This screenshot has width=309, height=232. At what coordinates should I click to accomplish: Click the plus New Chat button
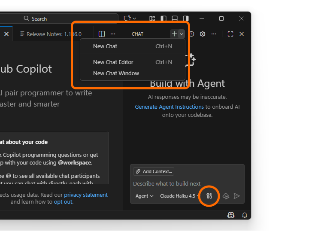tap(174, 34)
